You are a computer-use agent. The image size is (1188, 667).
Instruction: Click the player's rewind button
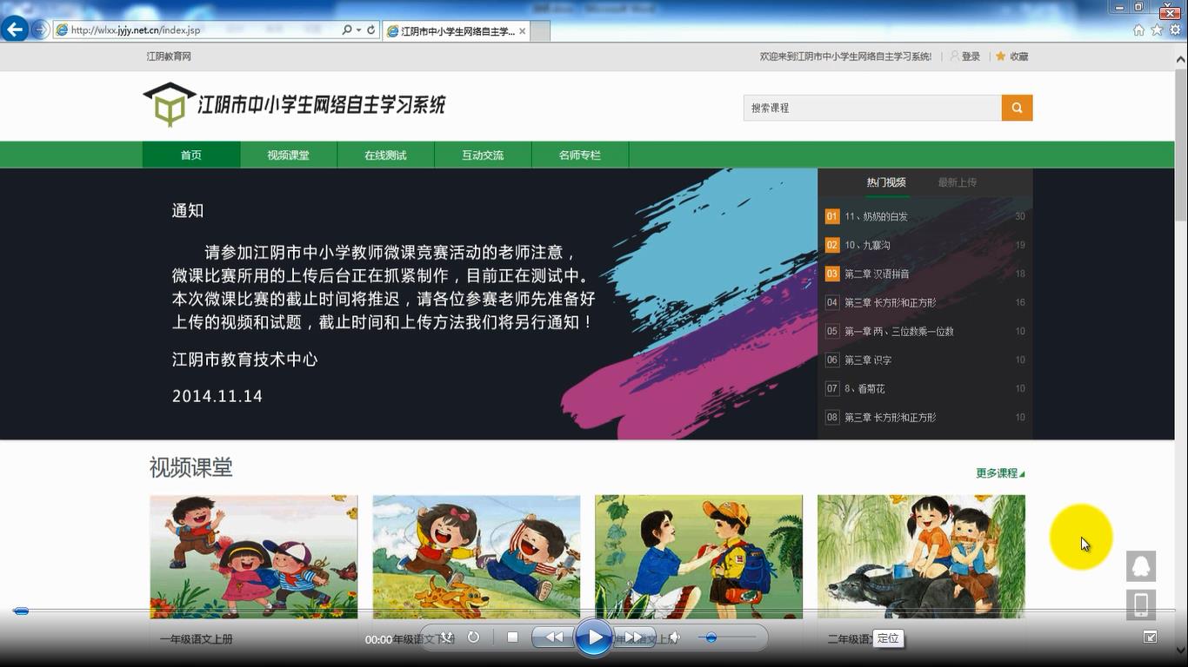pyautogui.click(x=553, y=637)
